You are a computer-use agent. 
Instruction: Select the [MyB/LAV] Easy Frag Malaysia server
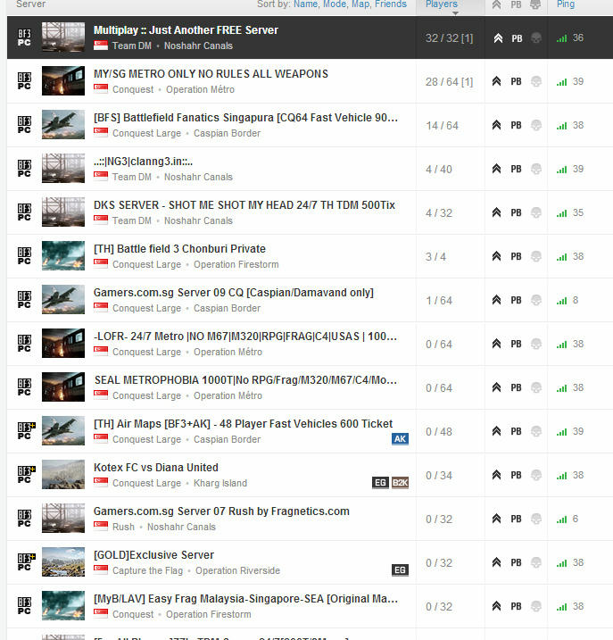[x=310, y=606]
